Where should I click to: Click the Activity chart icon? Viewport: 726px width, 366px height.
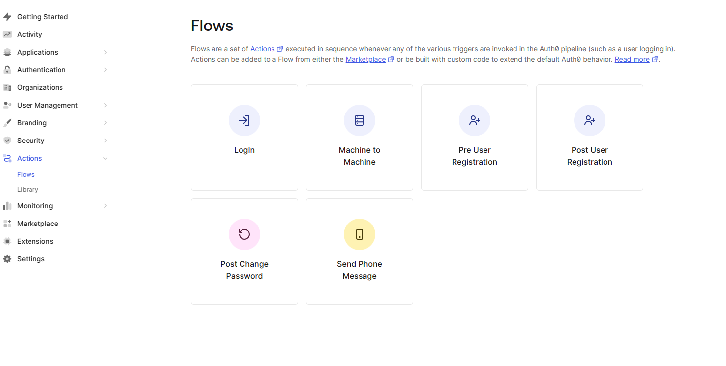pyautogui.click(x=8, y=34)
